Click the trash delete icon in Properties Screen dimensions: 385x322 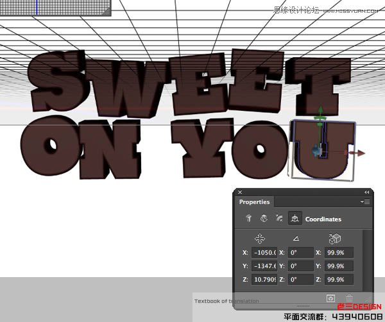[x=349, y=298]
